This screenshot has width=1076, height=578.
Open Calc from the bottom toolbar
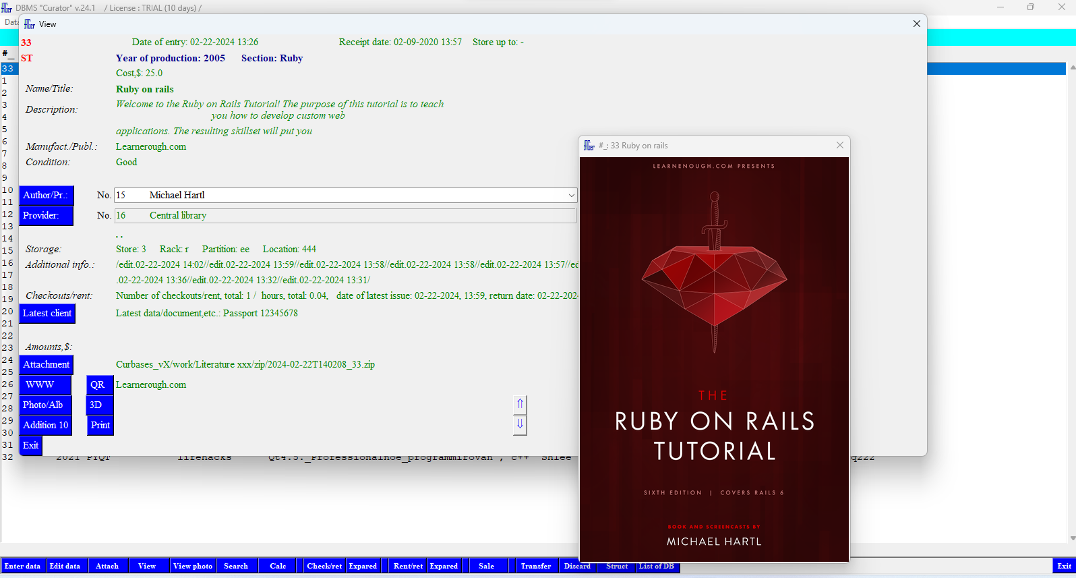(x=278, y=566)
